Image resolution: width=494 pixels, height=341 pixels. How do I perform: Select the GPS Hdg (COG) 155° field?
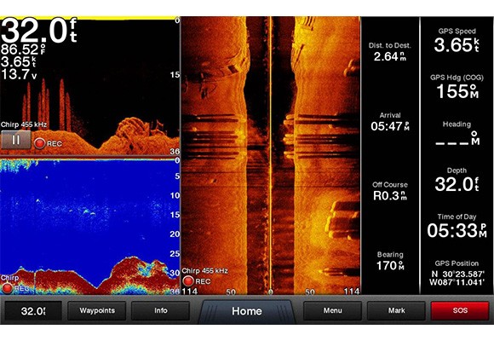(457, 87)
